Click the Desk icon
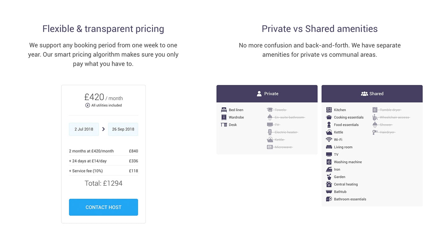This screenshot has width=447, height=248. pos(224,125)
